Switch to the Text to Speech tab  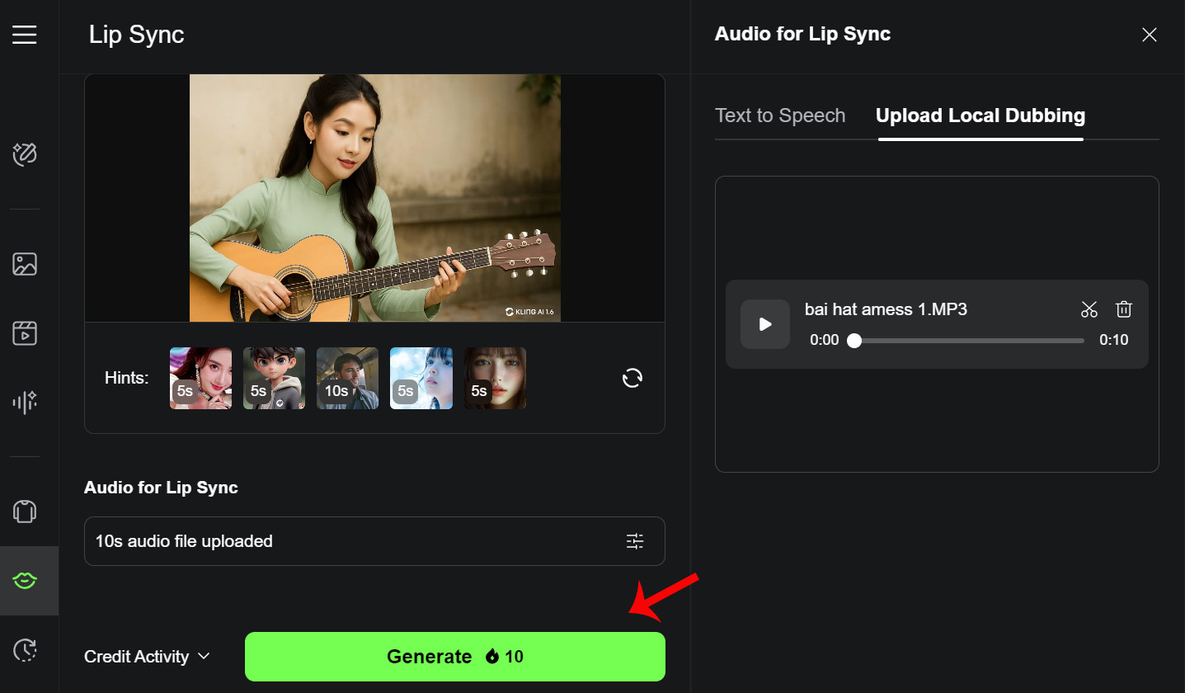pos(779,115)
